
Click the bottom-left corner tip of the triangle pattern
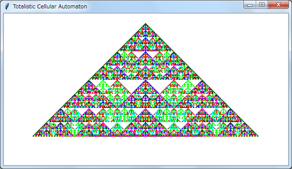[34, 135]
